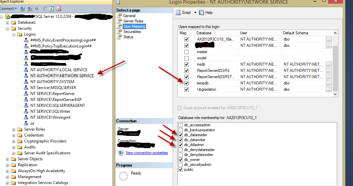Image resolution: width=353 pixels, height=186 pixels.
Task: Expand the Credentials folder
Action: click(14, 136)
